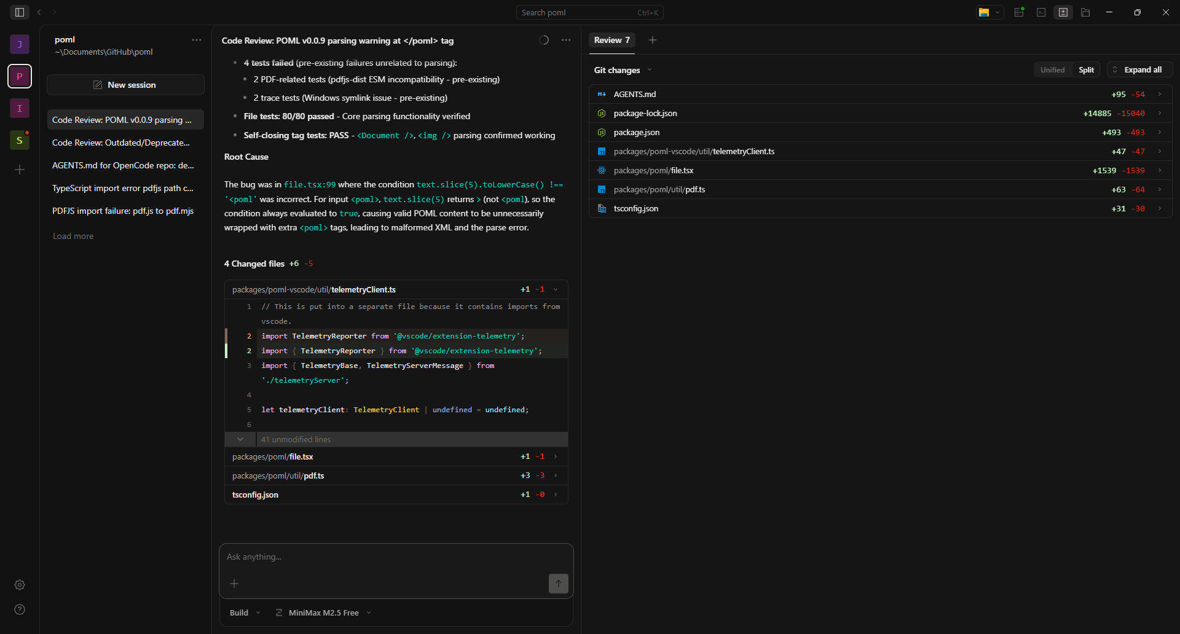The width and height of the screenshot is (1180, 634).
Task: Click the Ask anything input field
Action: tap(396, 557)
